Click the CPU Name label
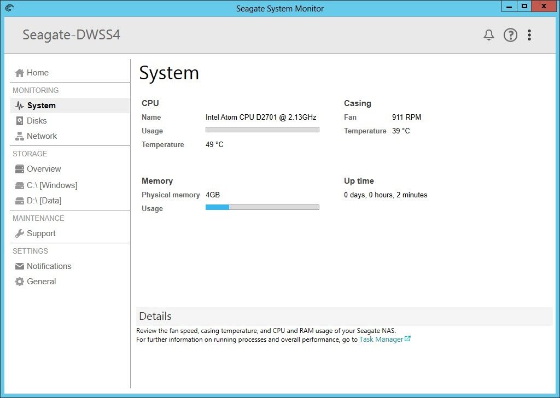The image size is (560, 398). (151, 118)
